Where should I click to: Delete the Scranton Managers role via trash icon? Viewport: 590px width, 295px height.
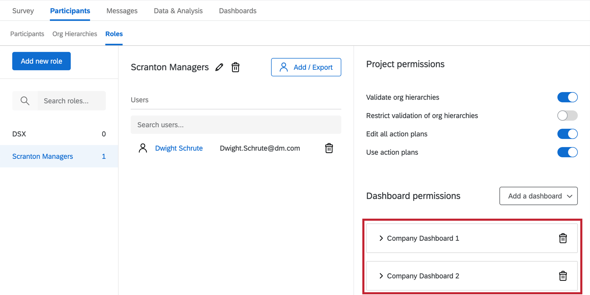pos(235,67)
